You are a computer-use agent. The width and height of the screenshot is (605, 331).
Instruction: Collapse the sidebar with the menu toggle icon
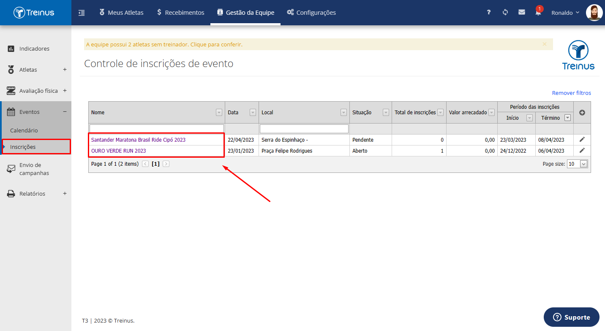point(82,13)
